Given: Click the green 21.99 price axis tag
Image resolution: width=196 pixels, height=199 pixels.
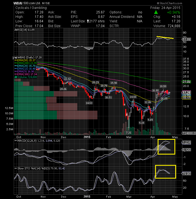Looking at the screenshot, I should 186,82.
